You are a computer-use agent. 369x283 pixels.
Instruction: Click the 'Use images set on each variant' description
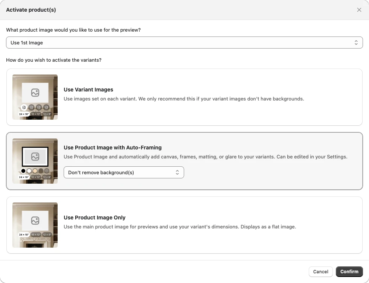(x=184, y=99)
